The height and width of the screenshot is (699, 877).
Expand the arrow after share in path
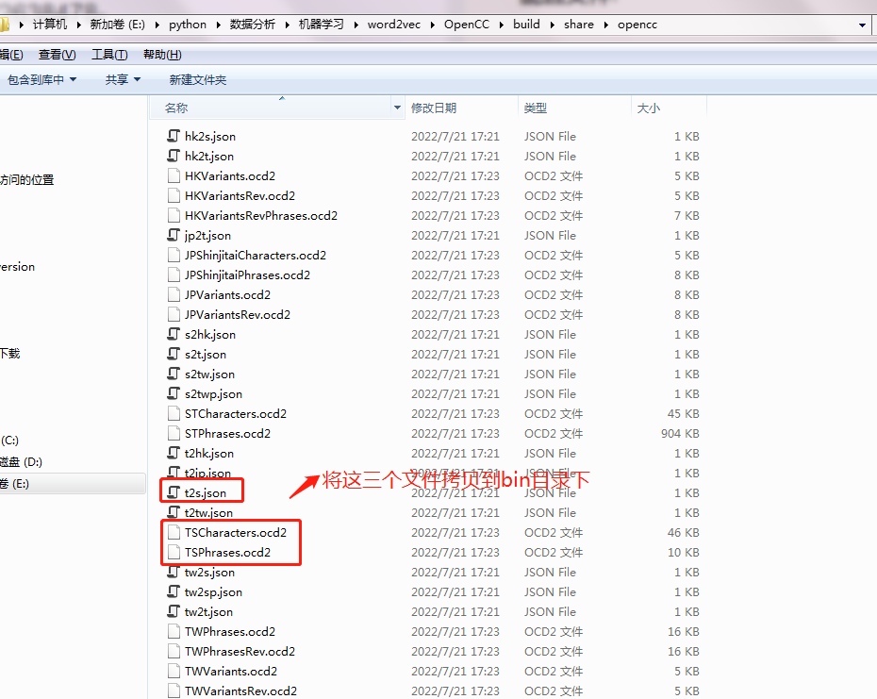click(x=605, y=25)
